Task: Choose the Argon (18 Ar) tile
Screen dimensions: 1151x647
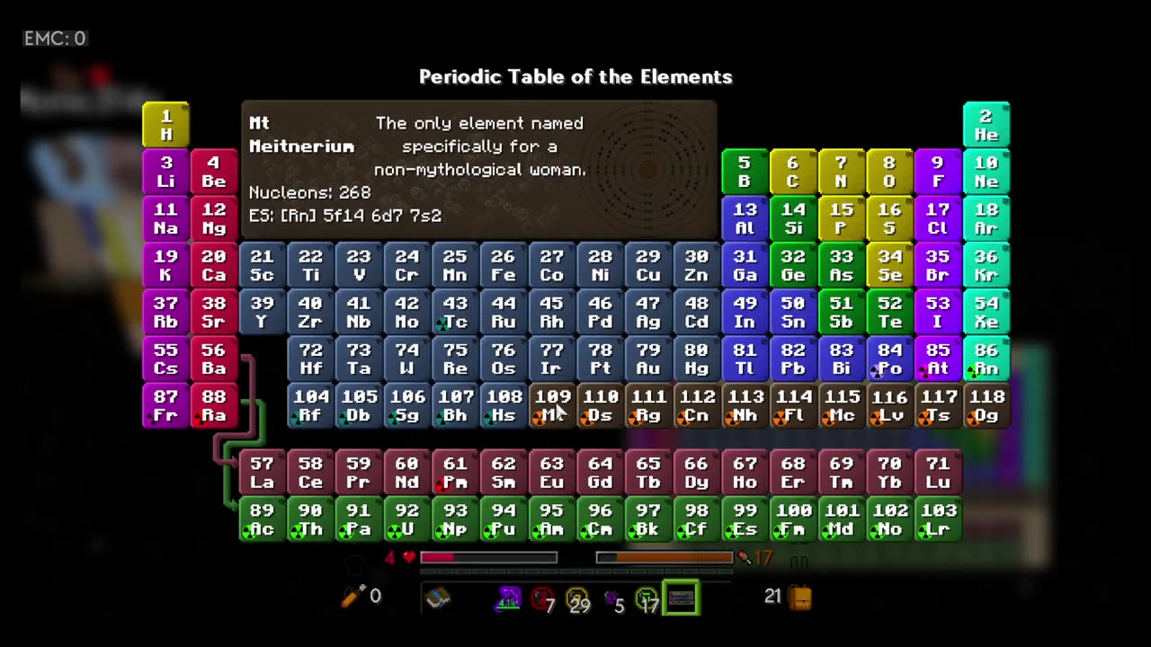Action: click(x=986, y=218)
